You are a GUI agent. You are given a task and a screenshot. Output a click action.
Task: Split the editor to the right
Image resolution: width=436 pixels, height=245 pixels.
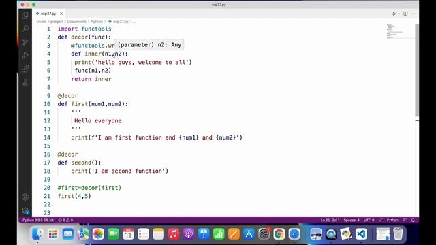click(x=405, y=14)
